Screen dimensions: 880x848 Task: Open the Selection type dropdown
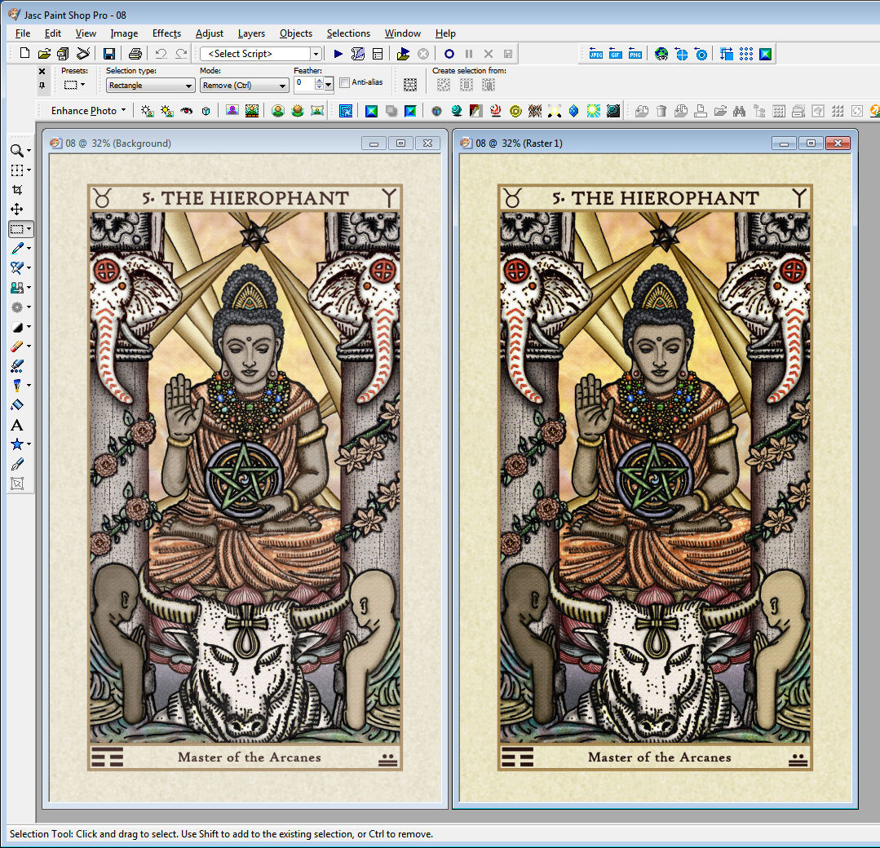coord(150,86)
